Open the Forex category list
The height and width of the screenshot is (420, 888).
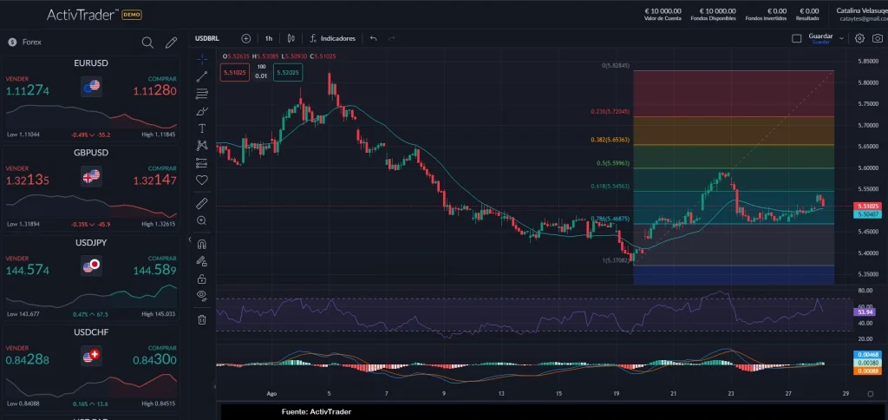(31, 42)
